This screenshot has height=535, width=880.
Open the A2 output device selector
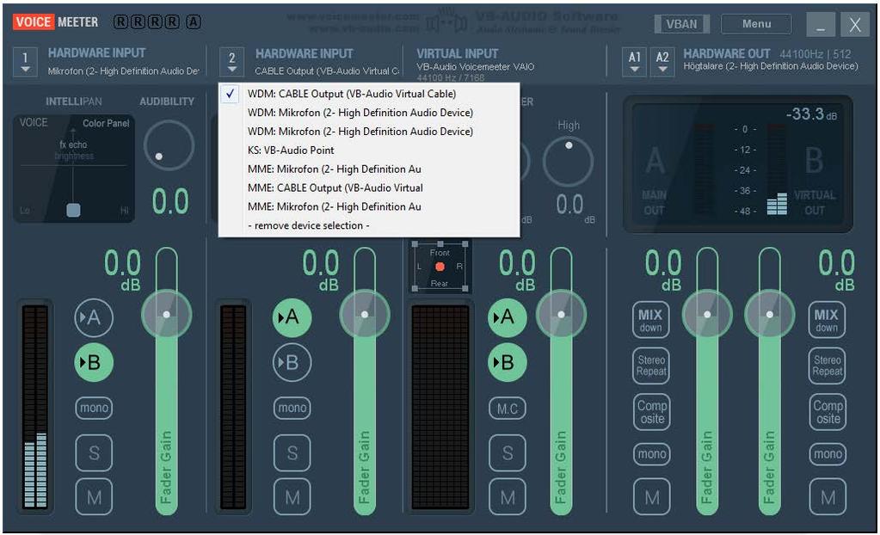coord(662,61)
